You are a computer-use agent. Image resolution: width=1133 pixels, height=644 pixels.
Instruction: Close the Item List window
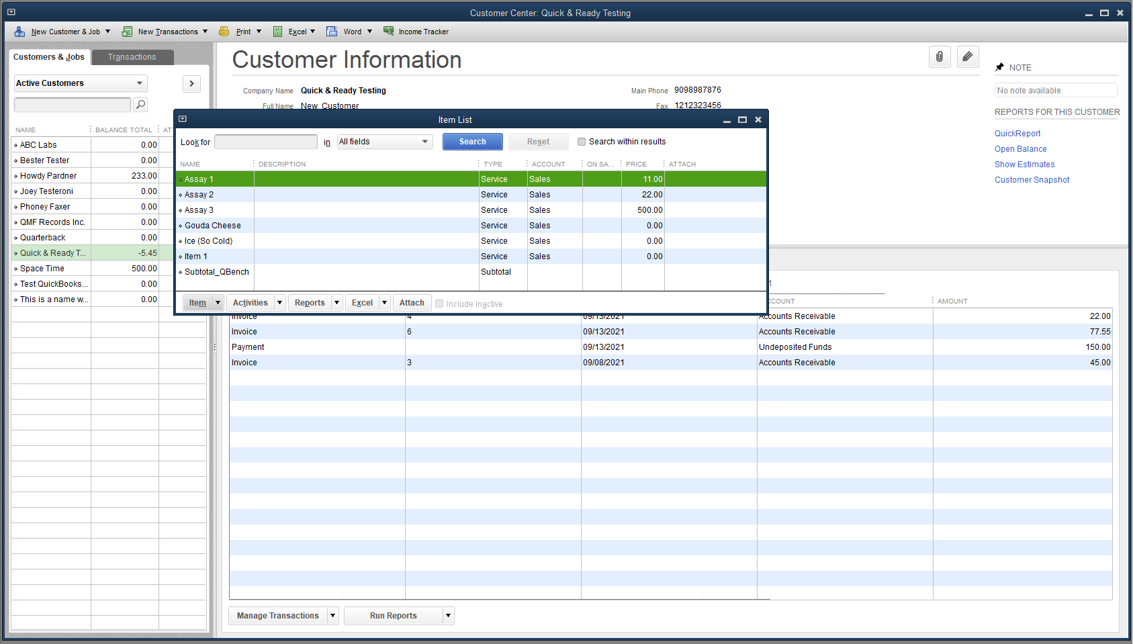tap(758, 120)
